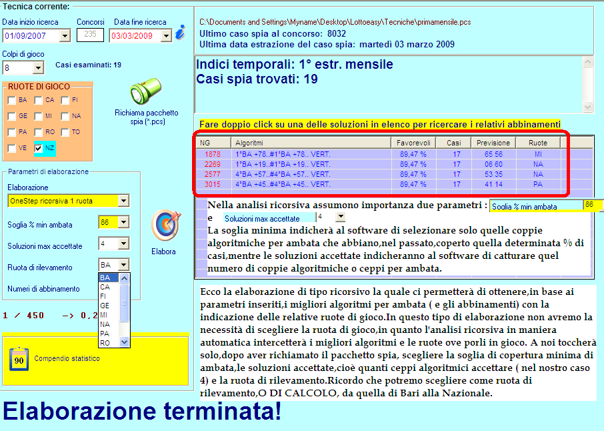
Task: Select result row NG 1878
Action: [378, 154]
